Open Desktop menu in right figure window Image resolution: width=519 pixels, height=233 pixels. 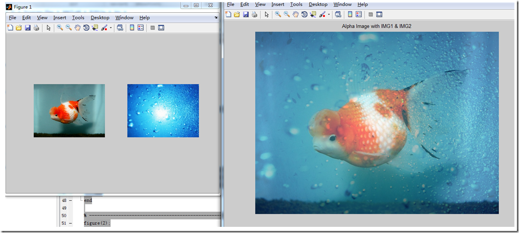click(318, 4)
